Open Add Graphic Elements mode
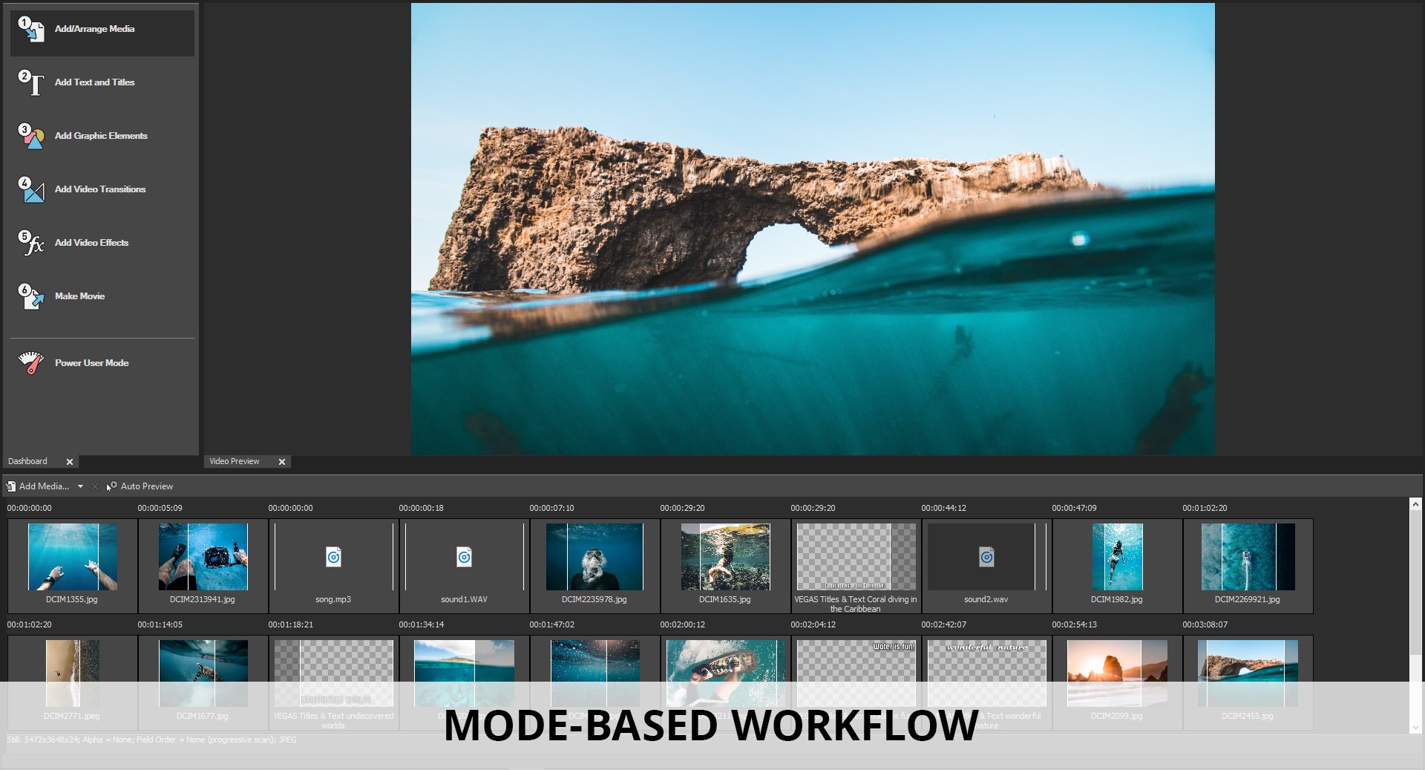 (x=100, y=136)
